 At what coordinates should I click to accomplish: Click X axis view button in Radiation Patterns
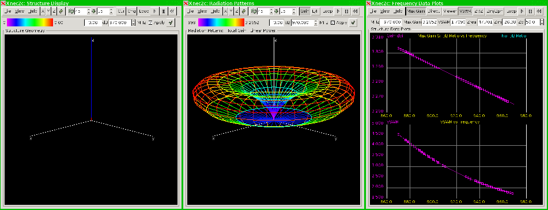[226, 11]
